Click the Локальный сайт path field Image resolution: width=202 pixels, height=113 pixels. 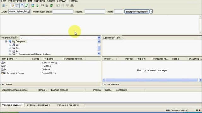(x=59, y=38)
